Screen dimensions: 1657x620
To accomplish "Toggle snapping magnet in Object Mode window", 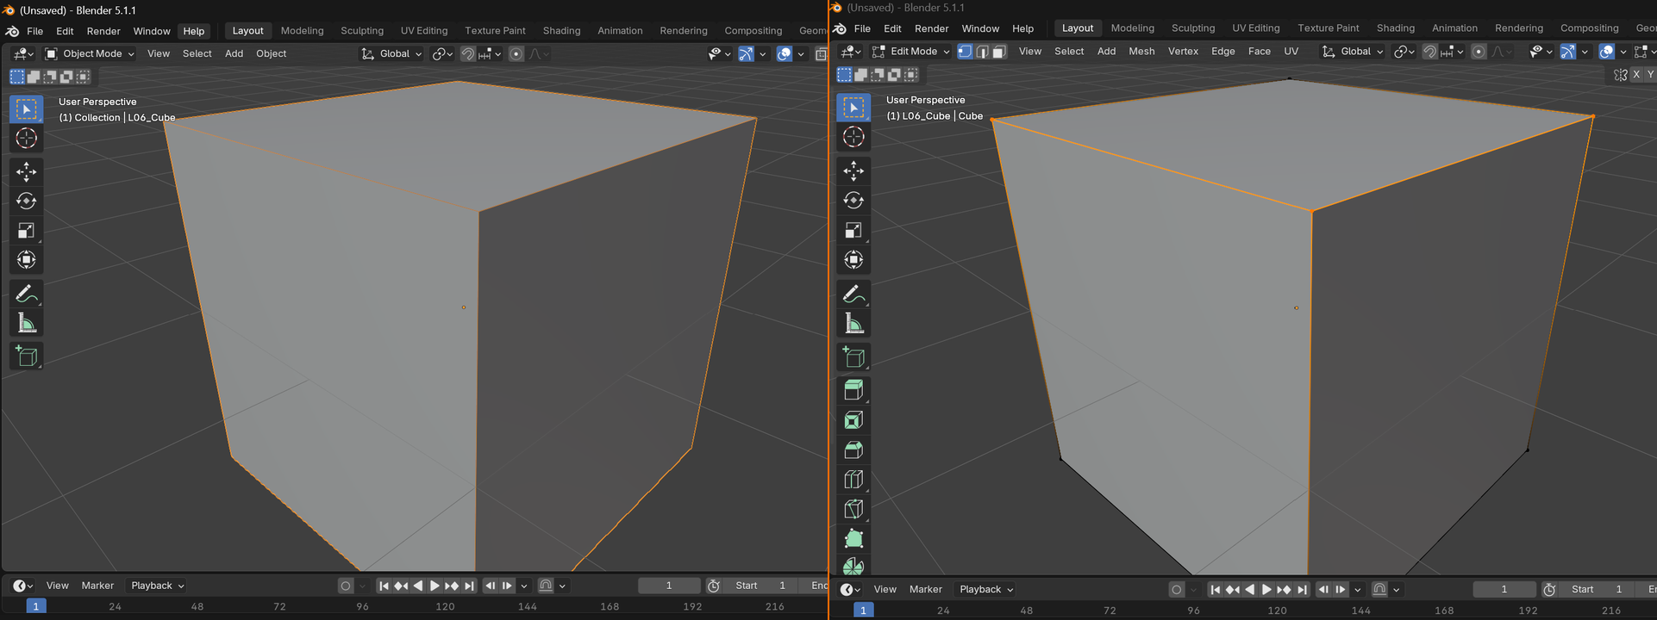I will pyautogui.click(x=467, y=53).
